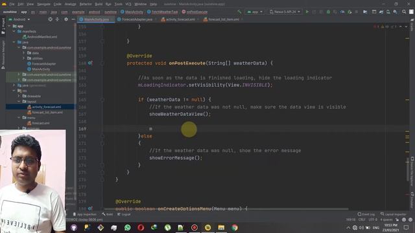Collapse the layout folder
Image resolution: width=415 pixels, height=233 pixels.
click(x=19, y=102)
